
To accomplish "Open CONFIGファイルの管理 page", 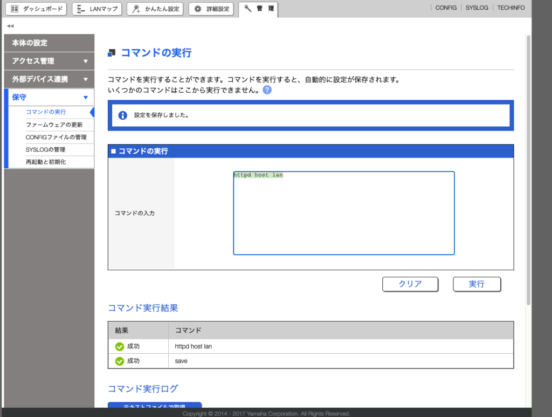I will point(56,137).
